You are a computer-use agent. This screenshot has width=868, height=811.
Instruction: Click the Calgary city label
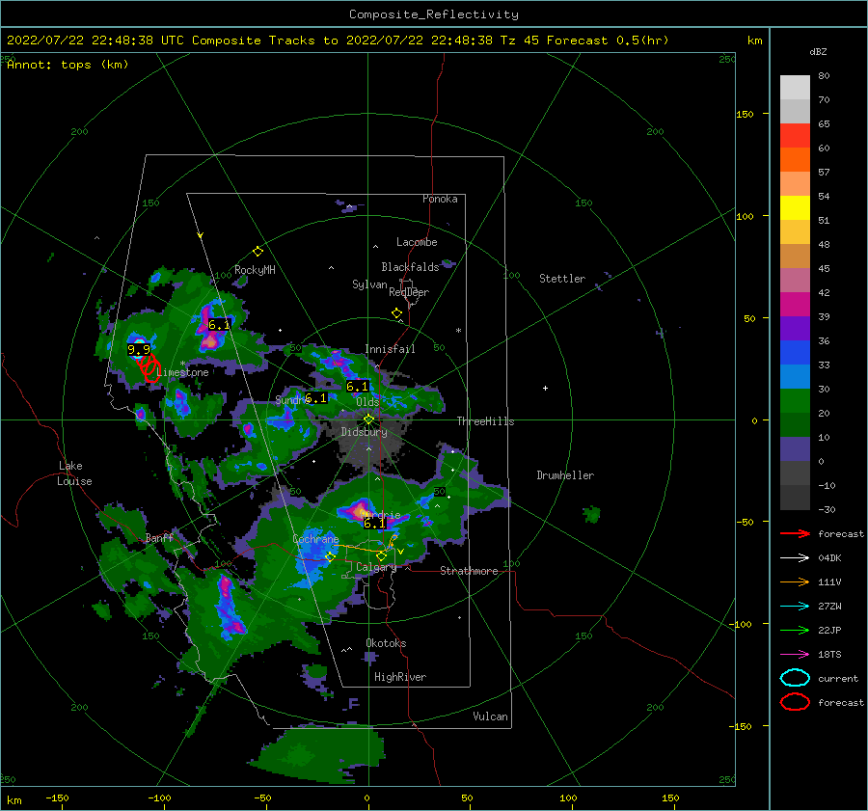376,567
